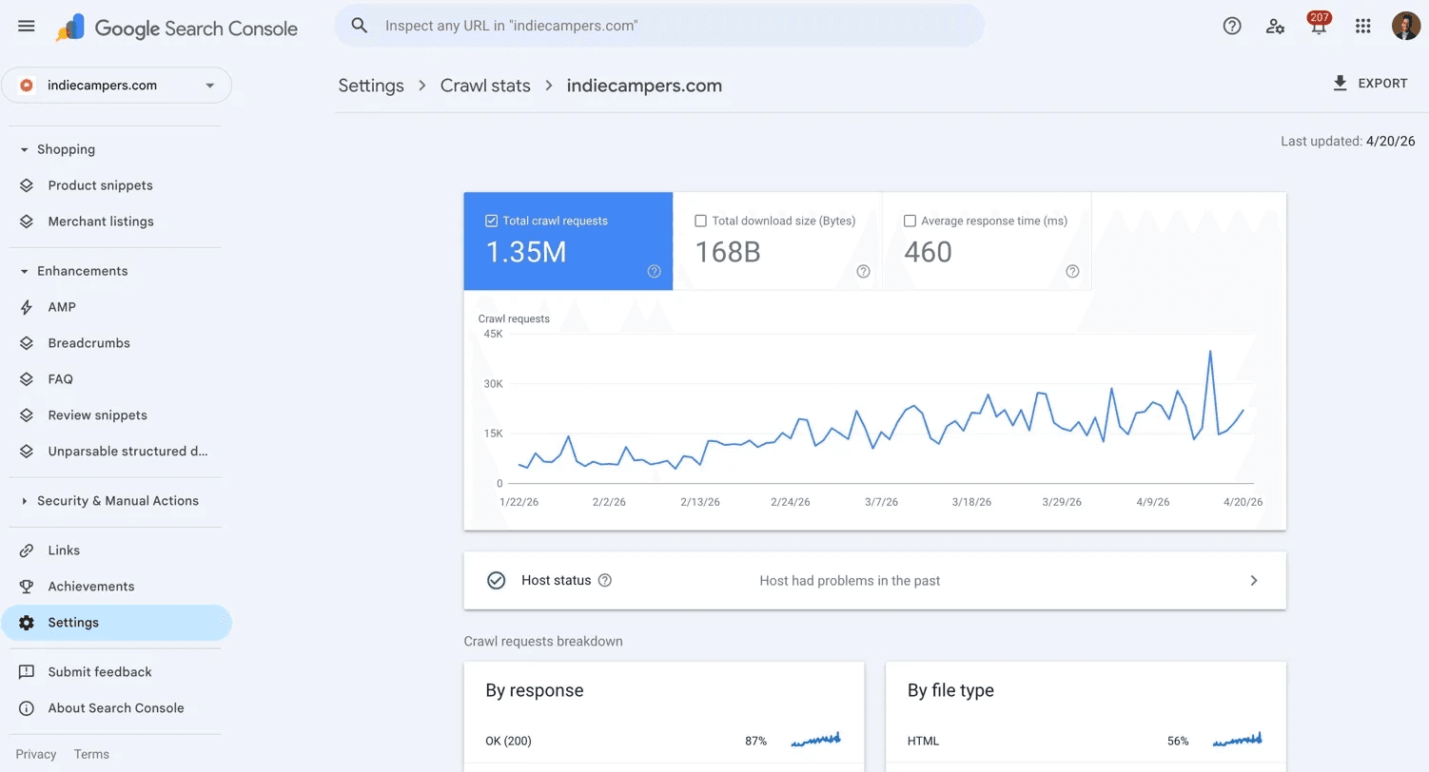This screenshot has height=772, width=1429.
Task: Click the FAQ layers icon
Action: pyautogui.click(x=27, y=379)
